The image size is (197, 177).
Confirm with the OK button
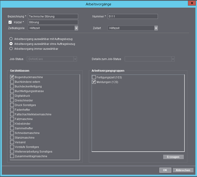pyautogui.click(x=165, y=170)
